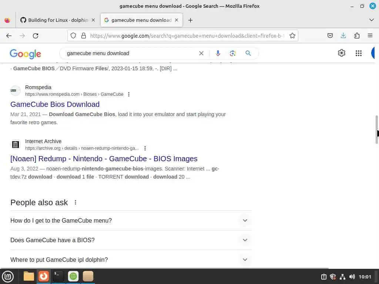This screenshot has width=379, height=284.
Task: Click the Romspedia favicon
Action: (x=16, y=91)
